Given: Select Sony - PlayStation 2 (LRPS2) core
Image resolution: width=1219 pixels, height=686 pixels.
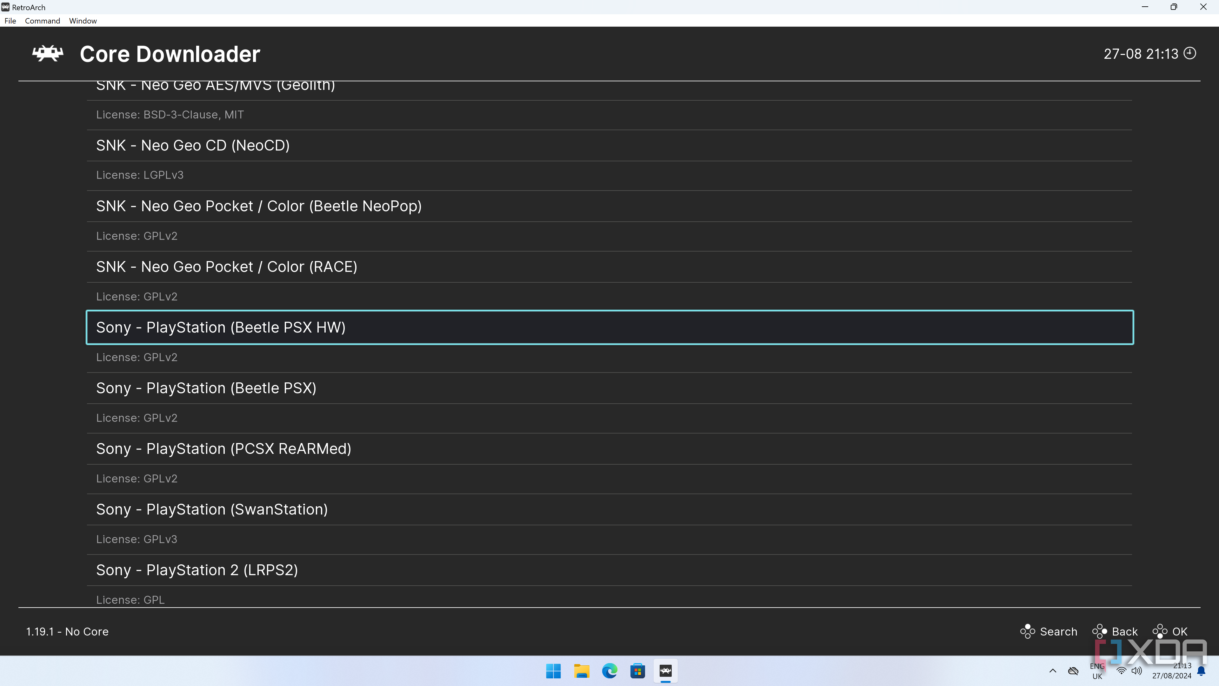Looking at the screenshot, I should click(609, 569).
